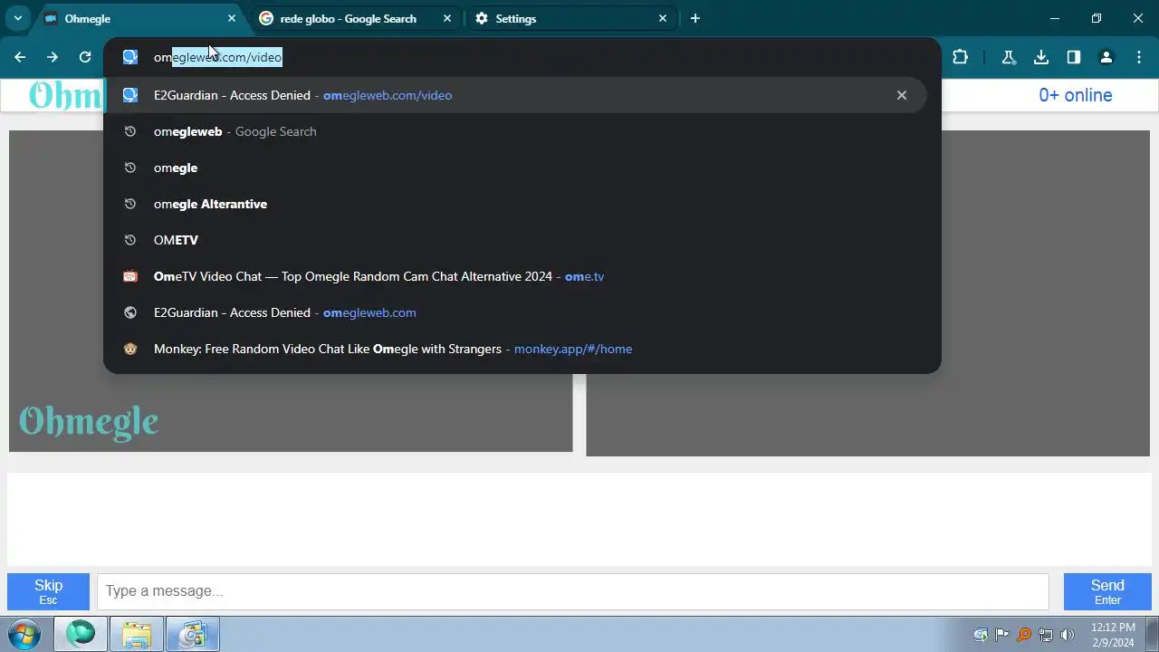
Task: Open the Extensions puzzle icon
Action: point(961,57)
